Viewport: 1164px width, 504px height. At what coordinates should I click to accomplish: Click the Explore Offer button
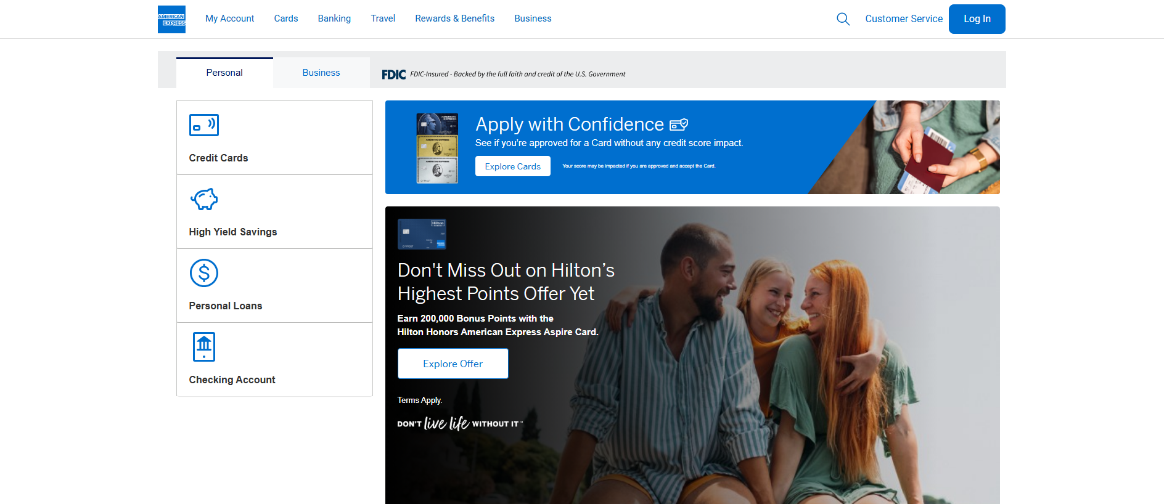pos(453,364)
